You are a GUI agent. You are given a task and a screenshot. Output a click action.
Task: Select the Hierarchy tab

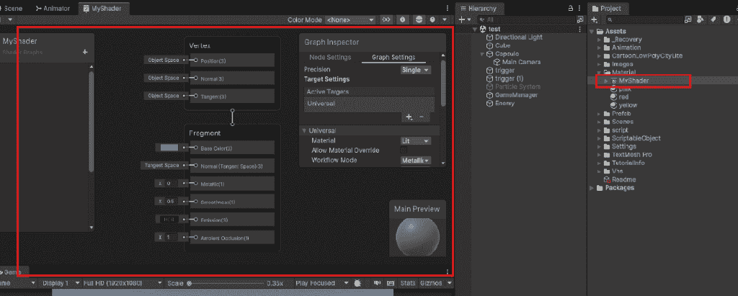479,8
